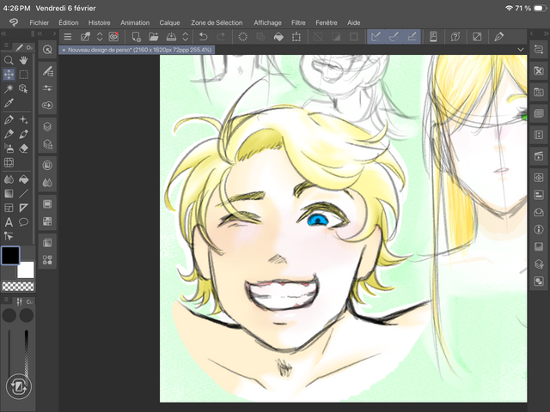This screenshot has height=412, width=550.
Task: Click the Undo arrow in command bar
Action: coord(203,37)
